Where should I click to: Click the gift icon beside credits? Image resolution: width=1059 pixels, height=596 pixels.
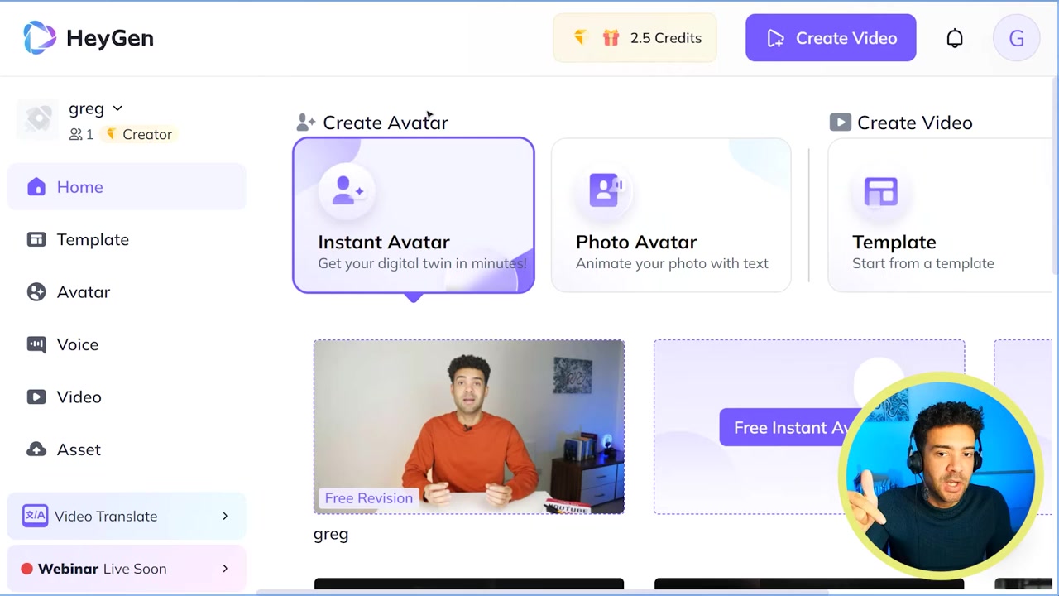pos(611,38)
